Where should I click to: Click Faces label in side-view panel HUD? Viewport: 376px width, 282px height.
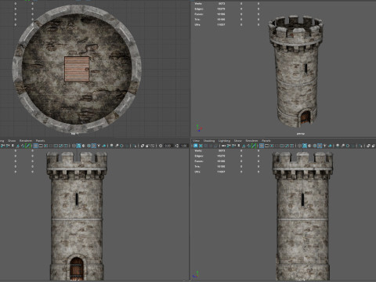click(199, 161)
